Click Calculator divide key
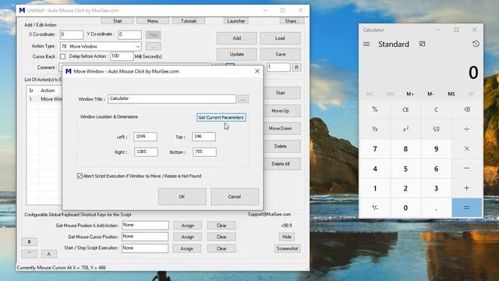The width and height of the screenshot is (499, 281). click(467, 129)
